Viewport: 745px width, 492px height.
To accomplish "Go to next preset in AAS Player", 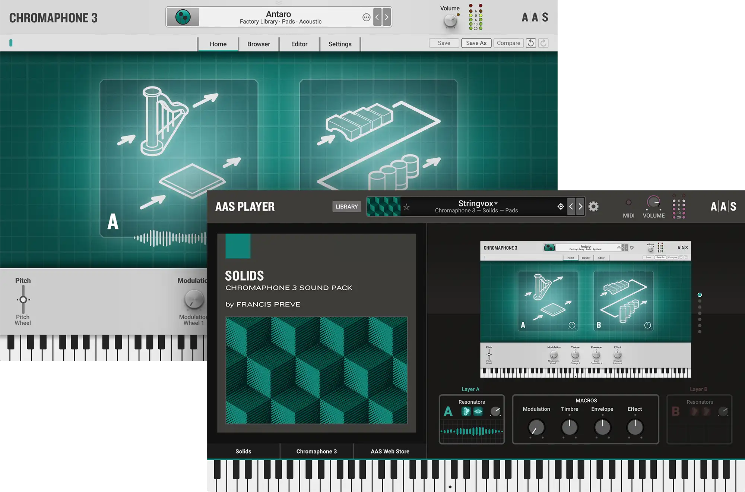I will pyautogui.click(x=580, y=206).
